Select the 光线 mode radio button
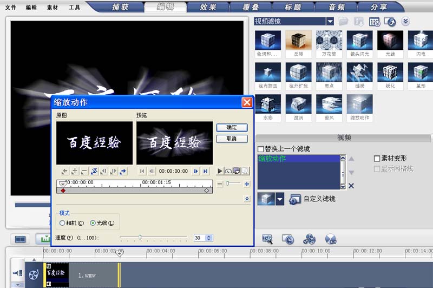 [x=93, y=223]
